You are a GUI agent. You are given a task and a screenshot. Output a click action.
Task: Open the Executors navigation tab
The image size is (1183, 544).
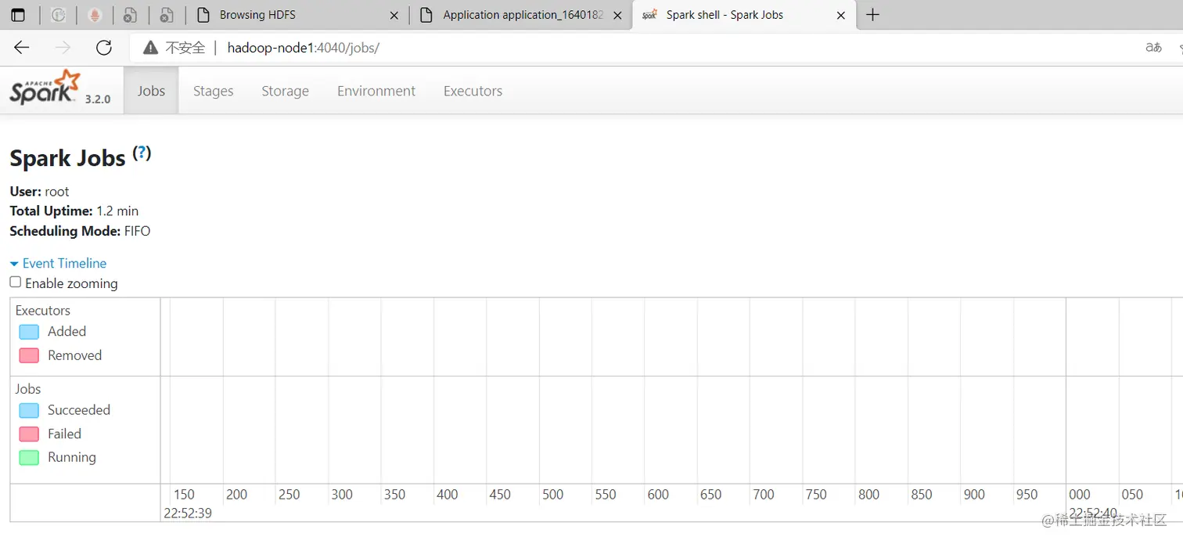(473, 91)
